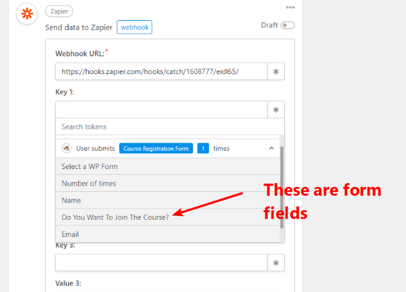Open token picker asterisk for Key 3

pyautogui.click(x=276, y=262)
